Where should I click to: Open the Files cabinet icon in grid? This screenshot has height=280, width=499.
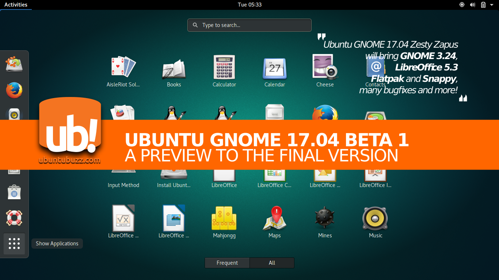pyautogui.click(x=275, y=112)
